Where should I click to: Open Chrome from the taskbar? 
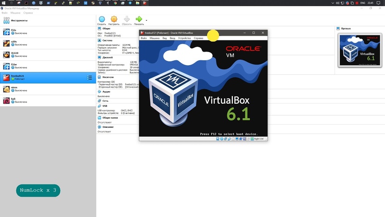115,3
